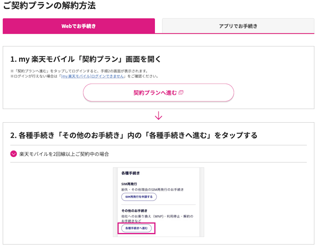This screenshot has height=246, width=318.
Task: Select the ご契約プランの解約方法 heading
Action: (x=49, y=5)
